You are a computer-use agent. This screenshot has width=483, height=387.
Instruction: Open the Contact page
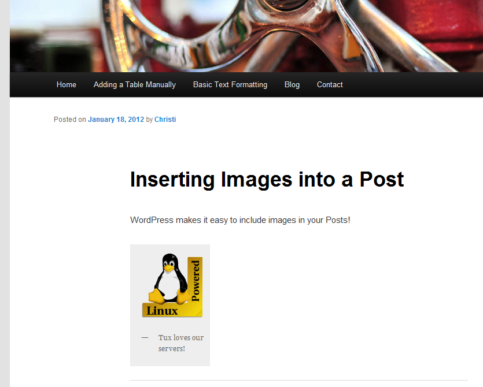330,84
